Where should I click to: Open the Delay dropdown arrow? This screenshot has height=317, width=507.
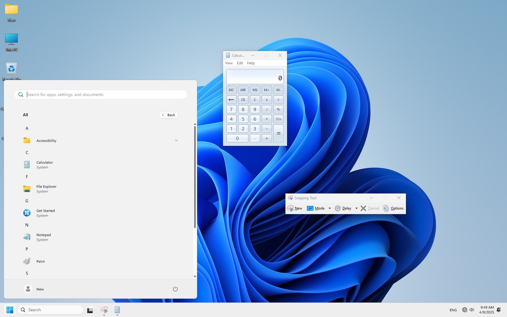[x=356, y=208]
